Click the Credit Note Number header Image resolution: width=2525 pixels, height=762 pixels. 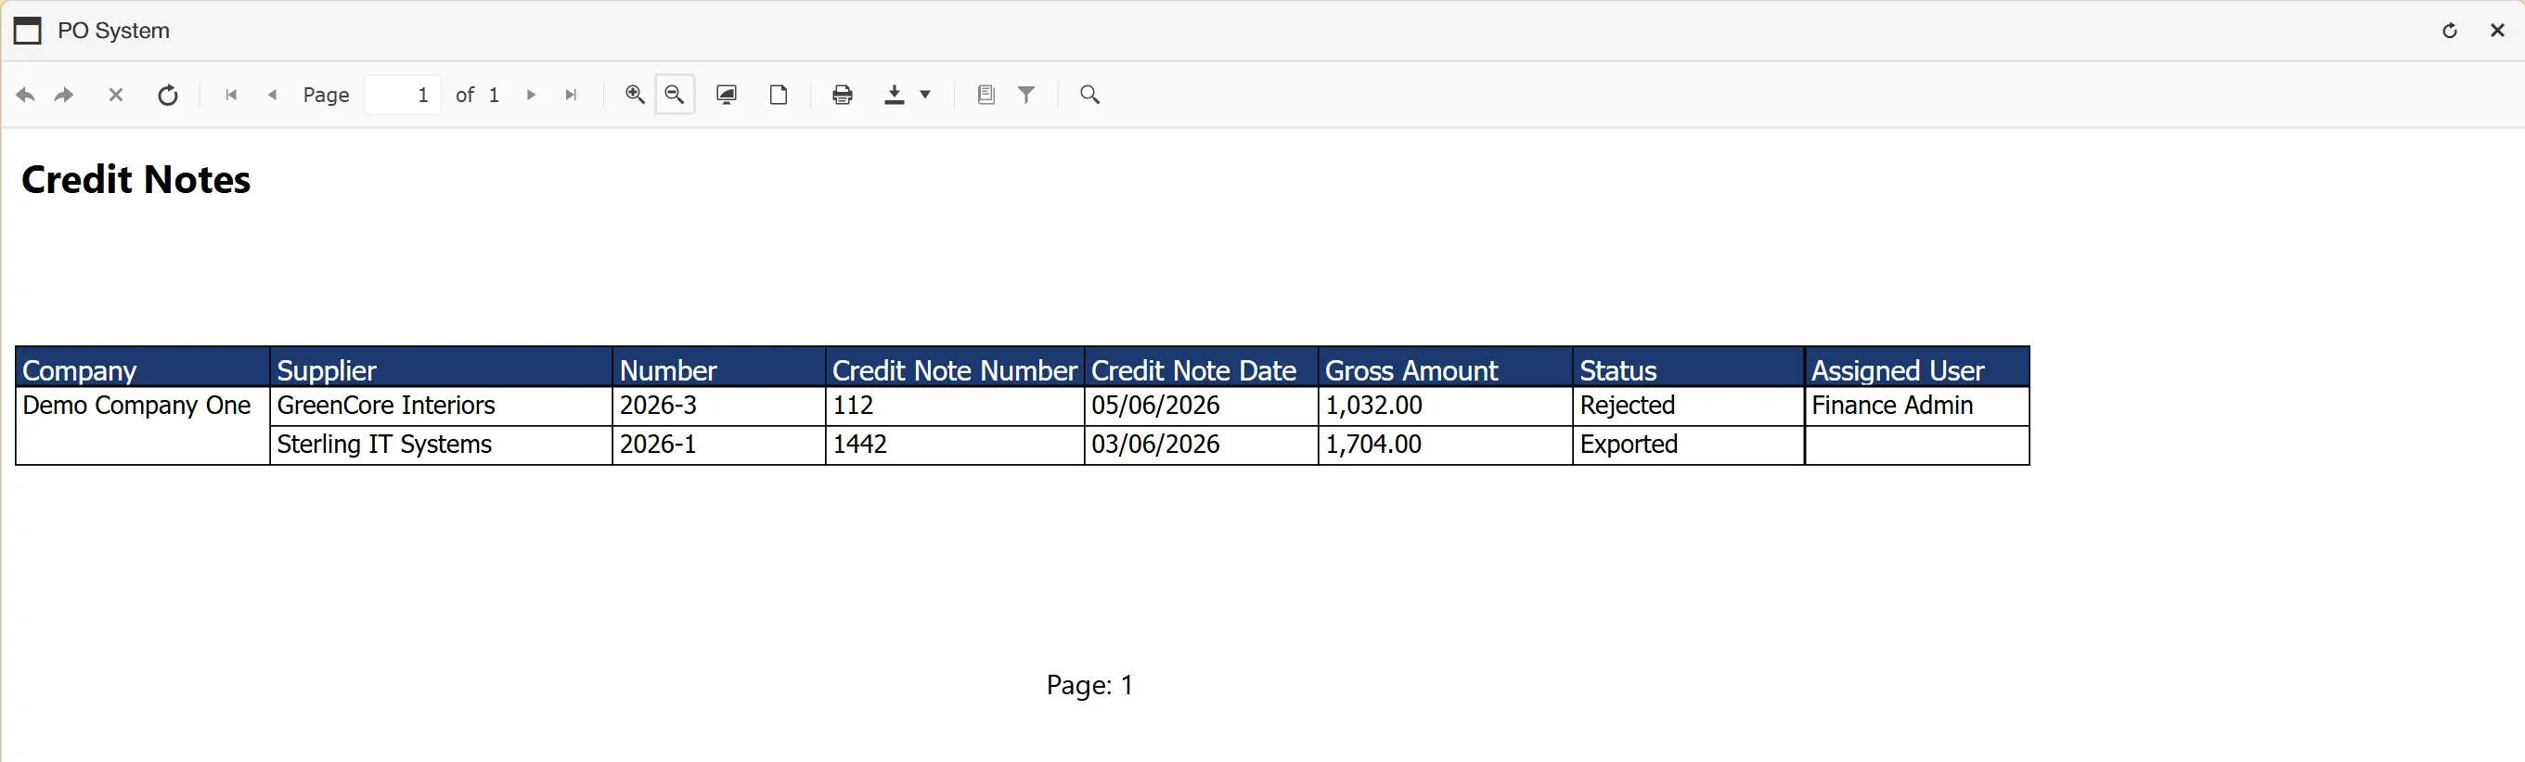tap(955, 368)
